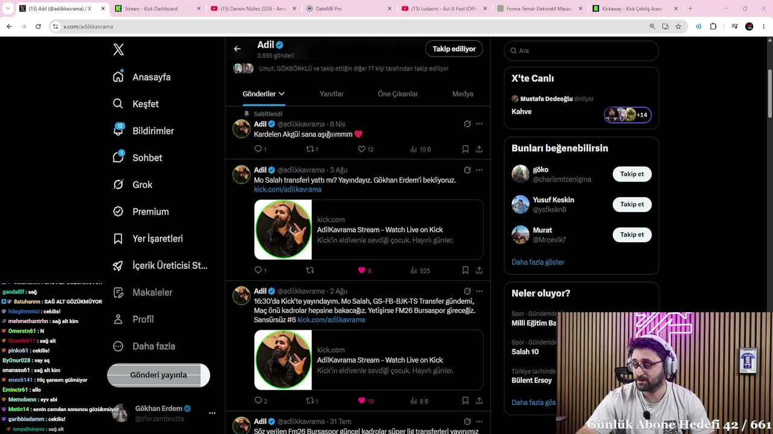Image resolution: width=773 pixels, height=434 pixels.
Task: Follow Murat with Takip et
Action: (x=632, y=234)
